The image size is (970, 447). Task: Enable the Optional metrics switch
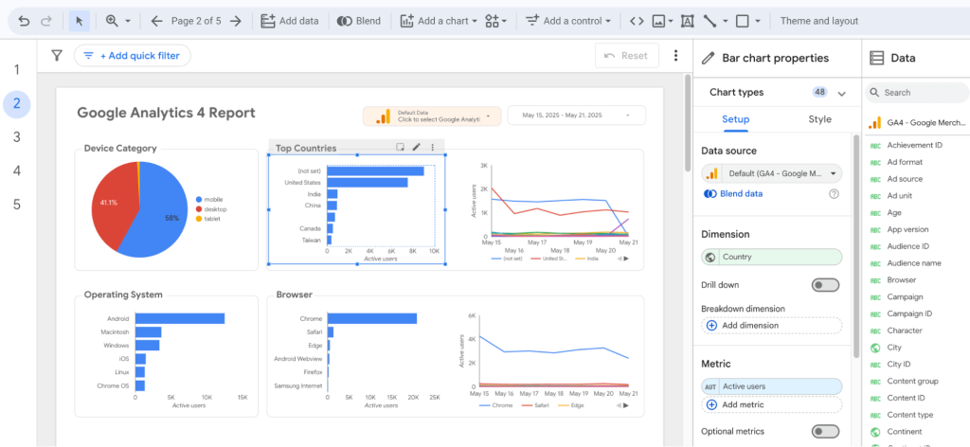point(825,431)
